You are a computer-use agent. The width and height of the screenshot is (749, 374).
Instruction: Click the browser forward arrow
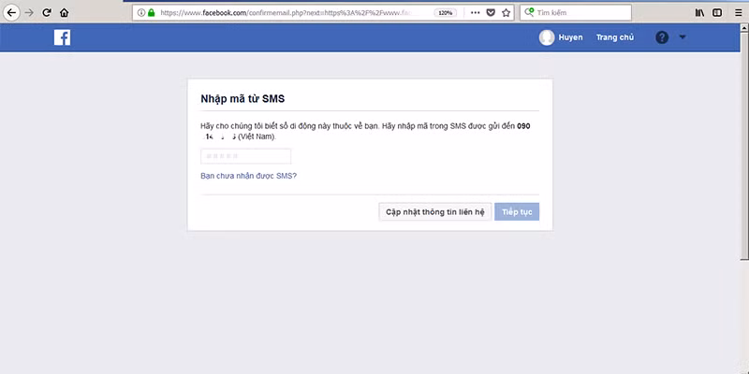click(30, 13)
